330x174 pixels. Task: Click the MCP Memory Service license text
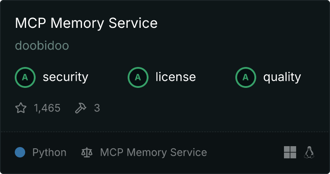(x=153, y=153)
